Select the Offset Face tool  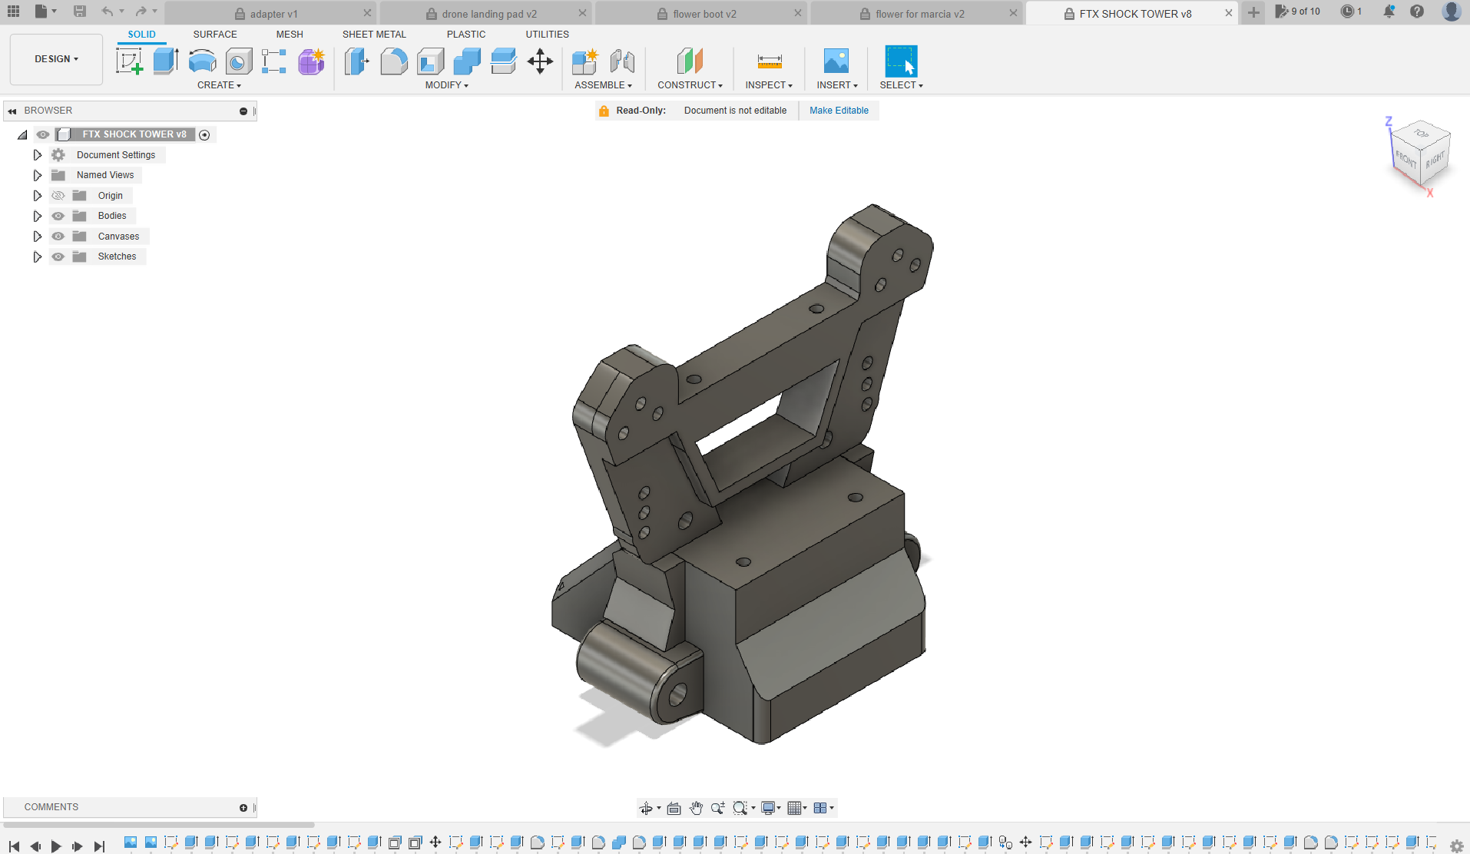[504, 61]
